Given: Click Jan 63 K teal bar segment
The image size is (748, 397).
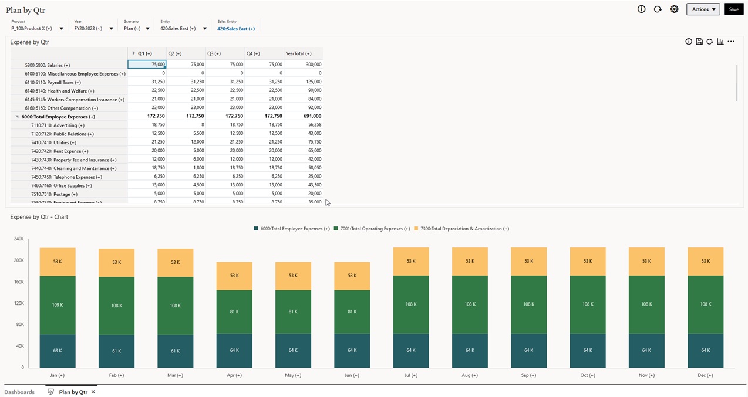Looking at the screenshot, I should (x=58, y=351).
